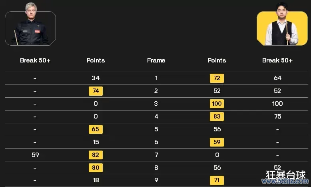Click the highlighted 59 points badge in frame 6
The width and height of the screenshot is (311, 187).
tap(217, 142)
